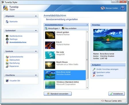Image resolution: width=129 pixels, height=105 pixels.
Task: Click the Startlogo round icon
Action: 7,39
